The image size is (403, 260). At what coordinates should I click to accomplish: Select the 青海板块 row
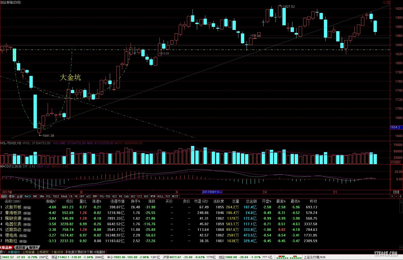159,213
